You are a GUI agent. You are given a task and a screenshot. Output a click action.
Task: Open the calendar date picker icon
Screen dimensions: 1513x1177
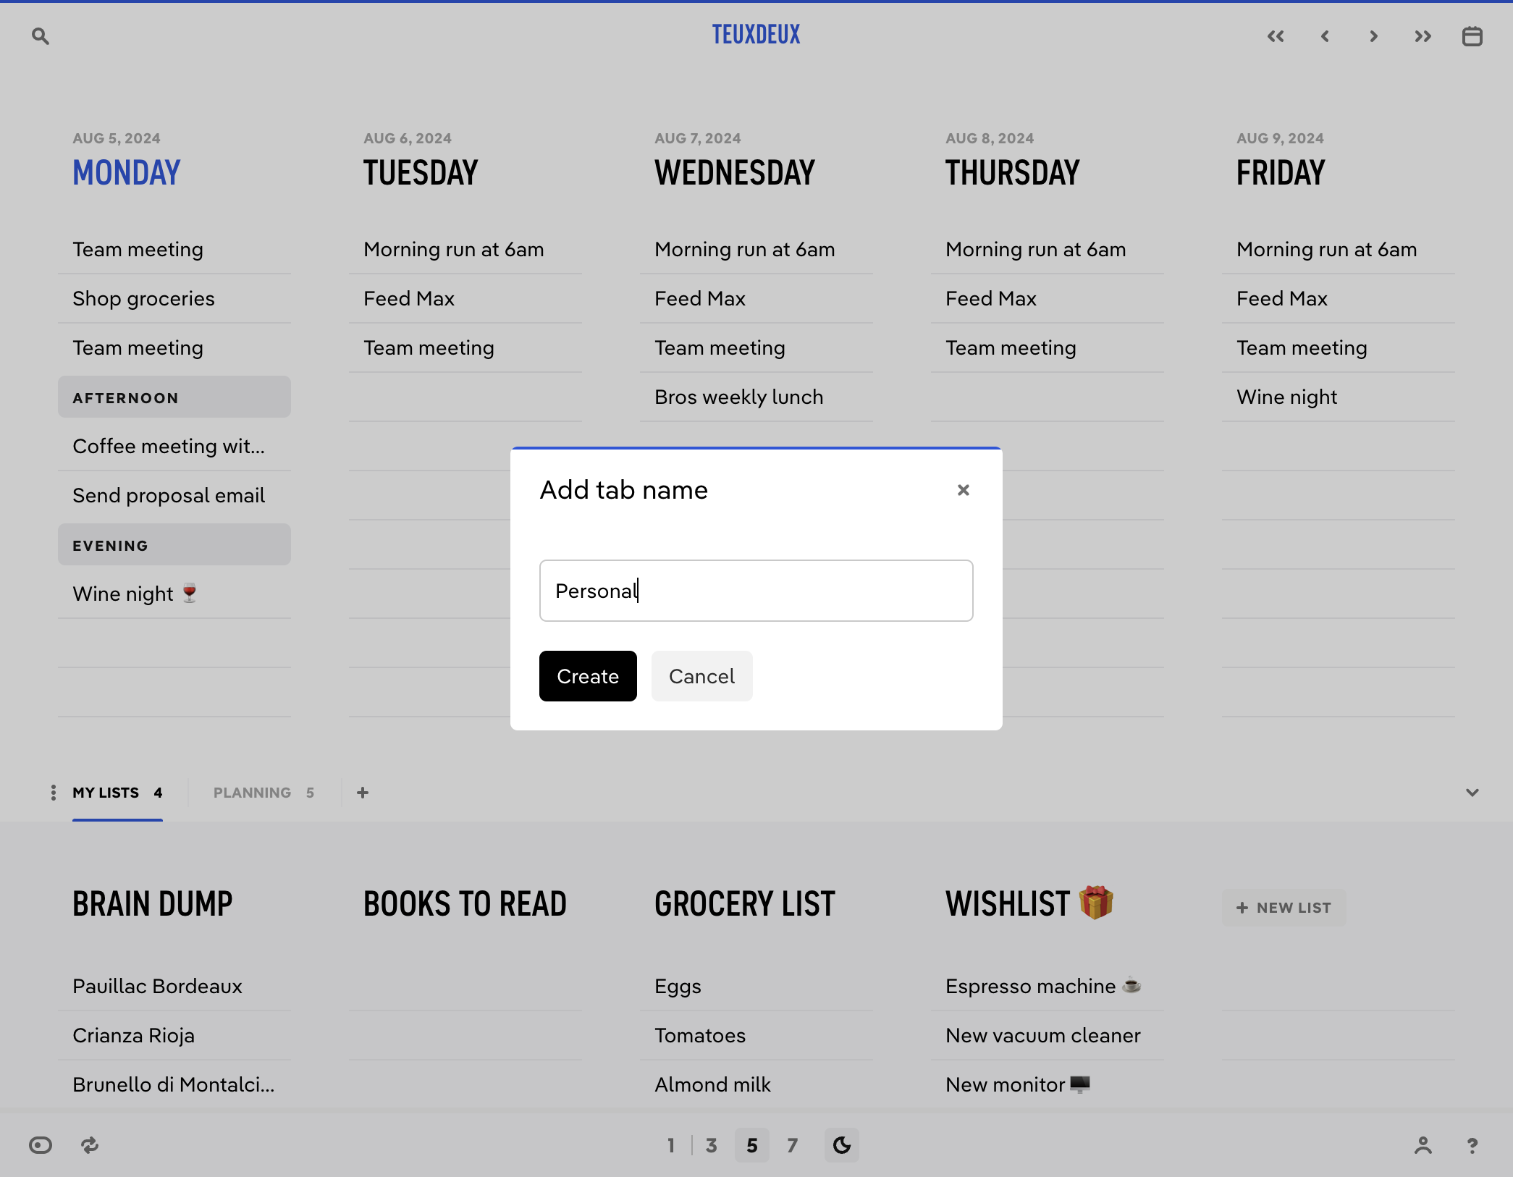pyautogui.click(x=1472, y=36)
